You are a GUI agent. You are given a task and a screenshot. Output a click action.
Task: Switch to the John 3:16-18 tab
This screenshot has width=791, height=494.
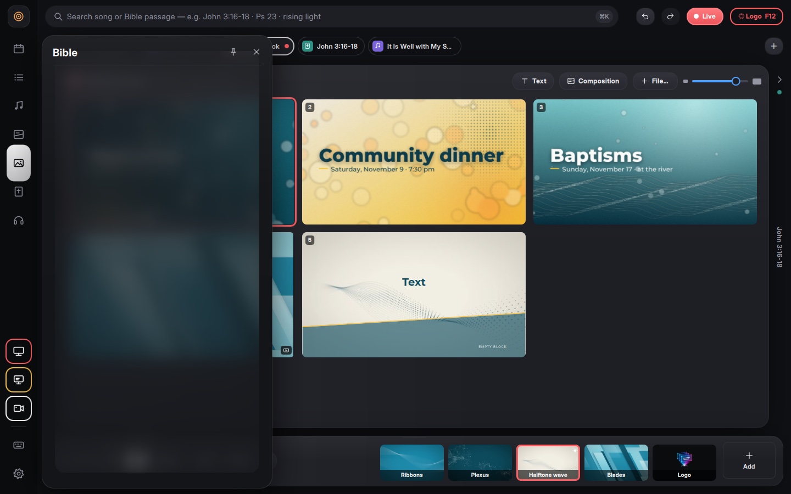(x=331, y=47)
